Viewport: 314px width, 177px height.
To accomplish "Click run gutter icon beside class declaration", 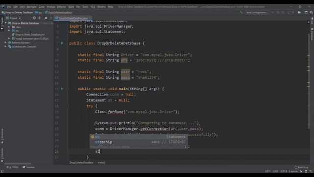I will [x=62, y=43].
